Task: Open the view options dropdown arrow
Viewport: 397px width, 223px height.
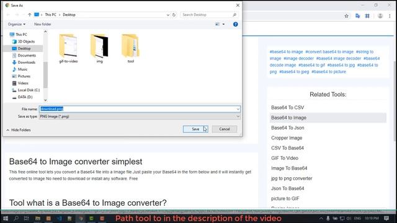Action: tap(223, 24)
